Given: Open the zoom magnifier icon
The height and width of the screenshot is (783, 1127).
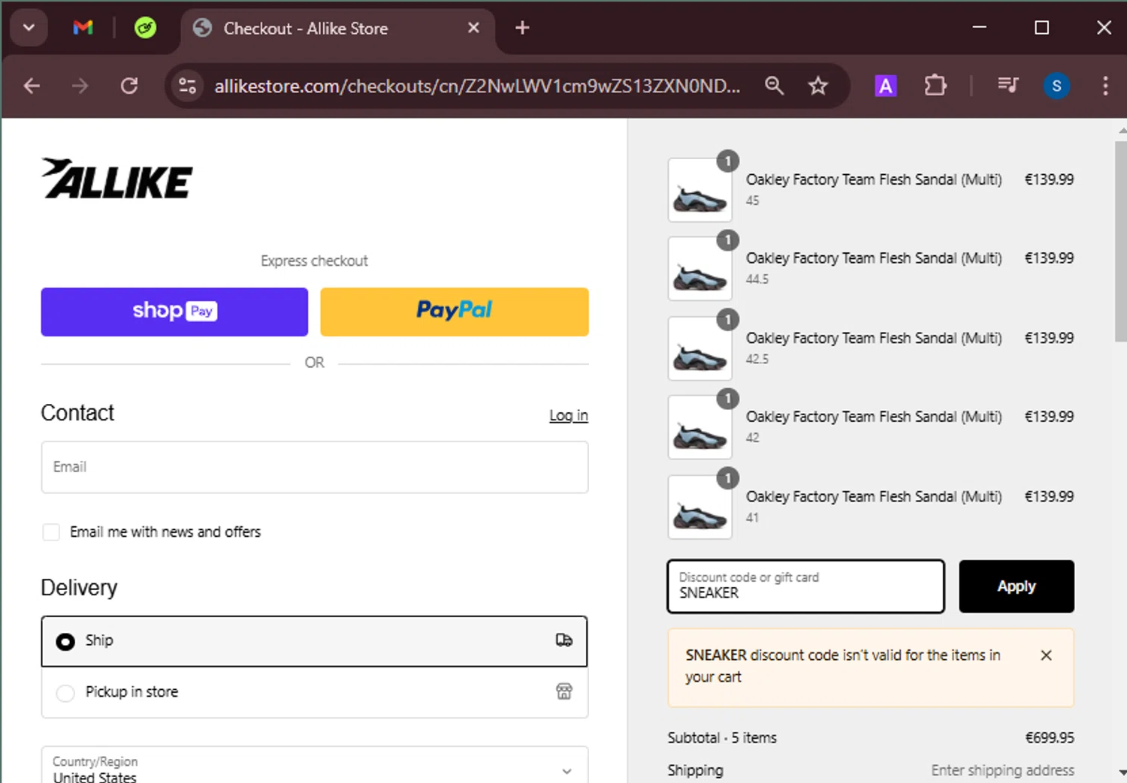Looking at the screenshot, I should coord(774,86).
